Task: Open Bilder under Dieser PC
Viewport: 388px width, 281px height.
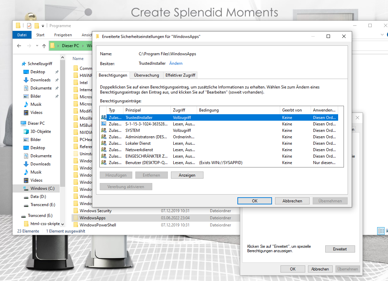Action: 36,140
